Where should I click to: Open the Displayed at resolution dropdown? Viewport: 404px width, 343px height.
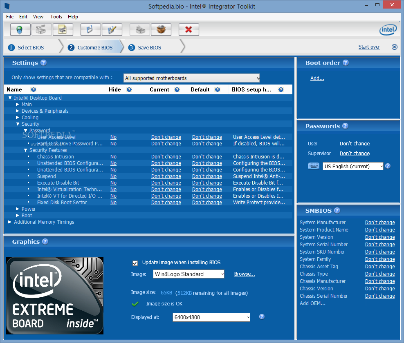click(211, 317)
